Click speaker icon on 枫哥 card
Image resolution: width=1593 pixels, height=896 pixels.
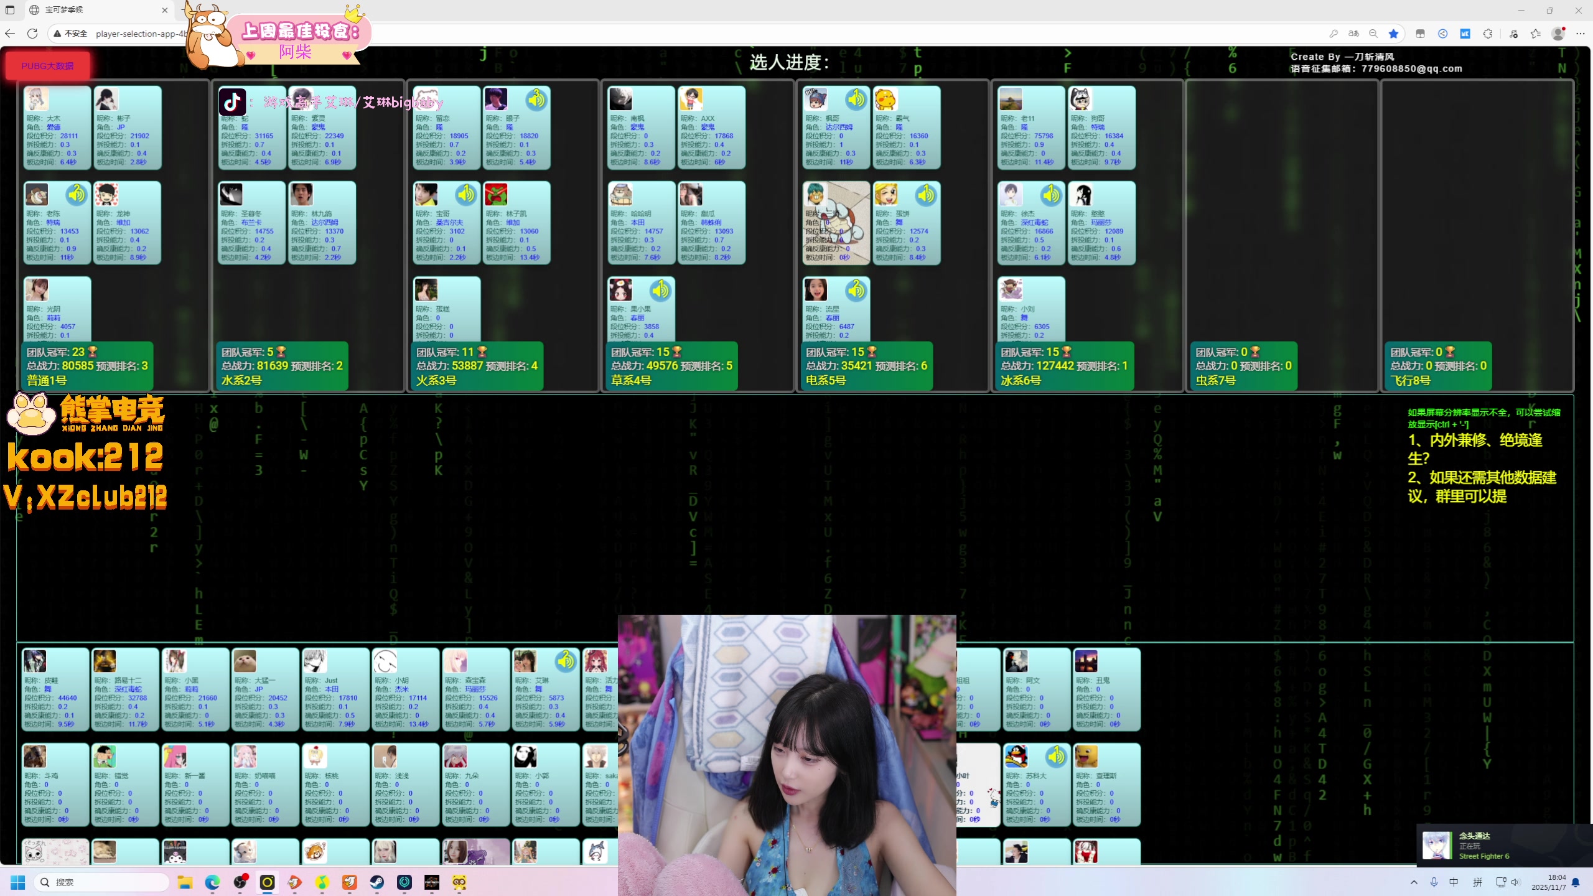point(856,100)
